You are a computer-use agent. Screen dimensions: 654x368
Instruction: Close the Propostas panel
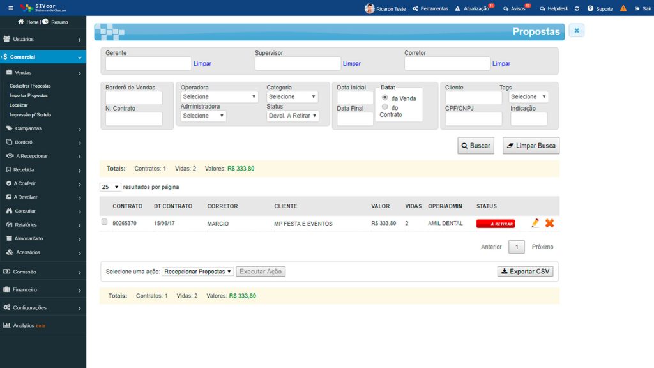coord(577,31)
